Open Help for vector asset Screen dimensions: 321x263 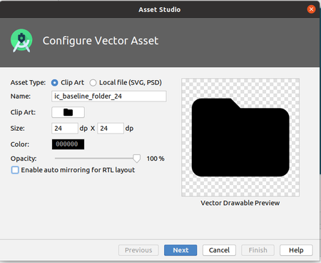tap(296, 250)
